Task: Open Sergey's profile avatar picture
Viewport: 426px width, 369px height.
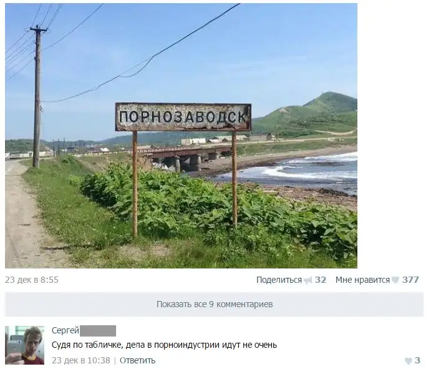Action: tap(24, 345)
